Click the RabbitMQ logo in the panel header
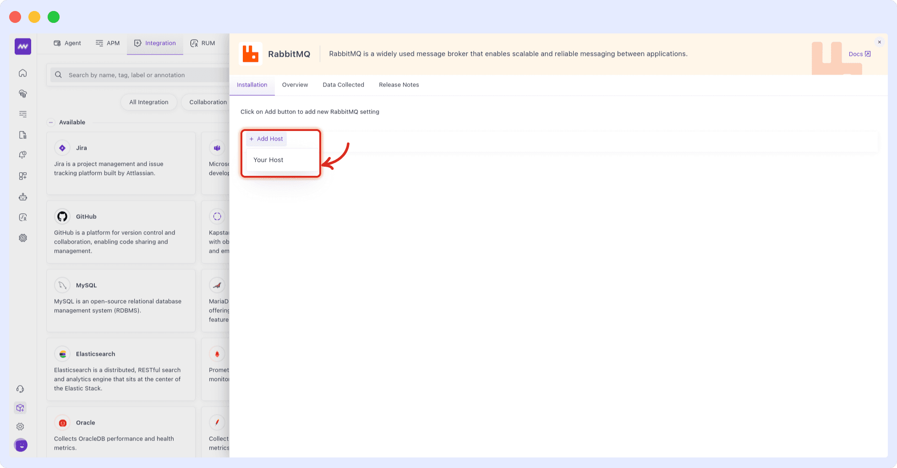This screenshot has width=897, height=468. pos(251,54)
